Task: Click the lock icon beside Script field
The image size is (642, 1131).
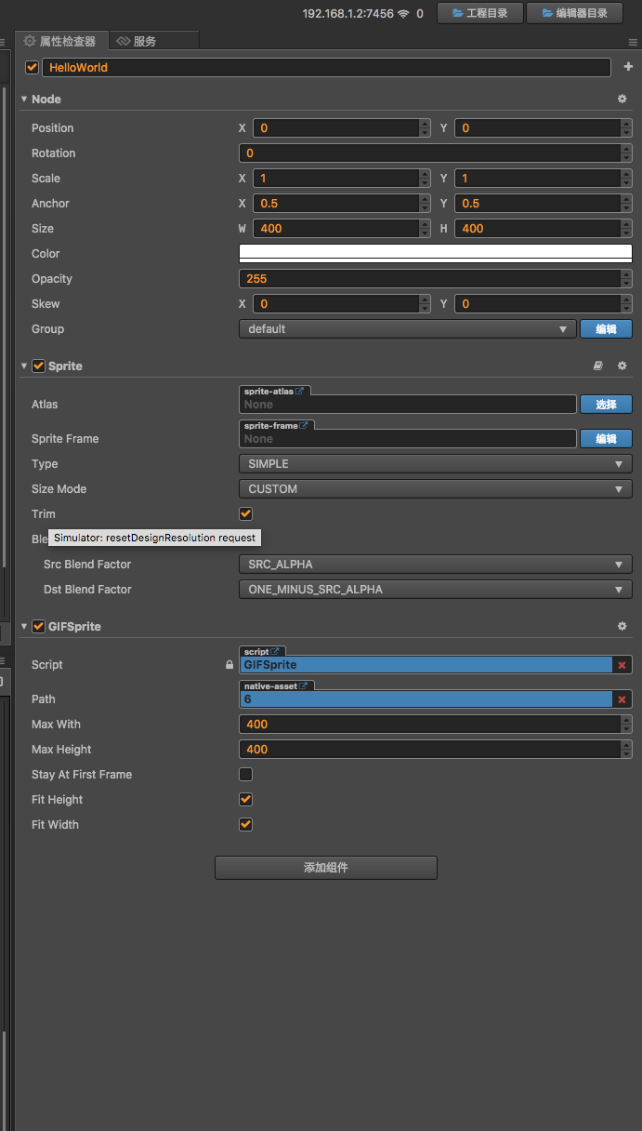Action: click(x=229, y=665)
